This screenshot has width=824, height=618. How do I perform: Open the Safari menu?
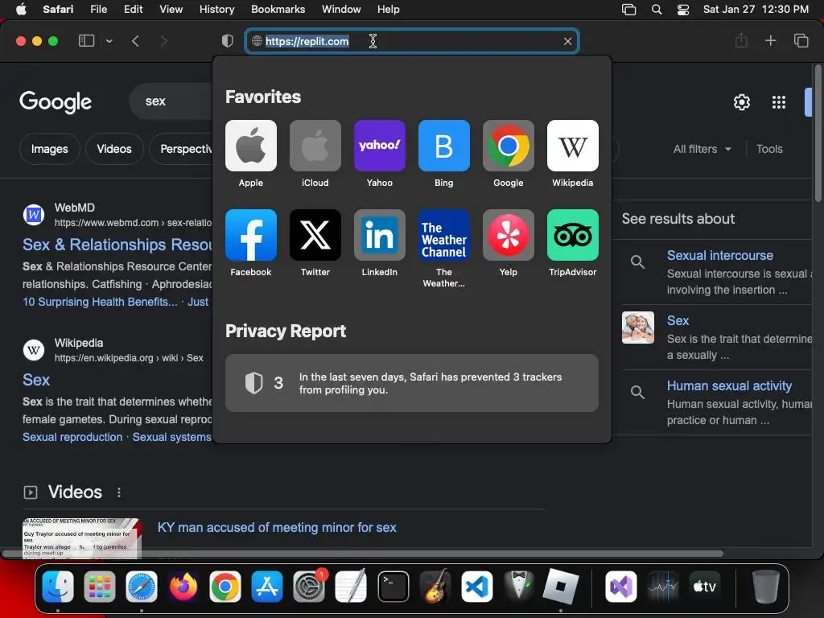click(58, 9)
